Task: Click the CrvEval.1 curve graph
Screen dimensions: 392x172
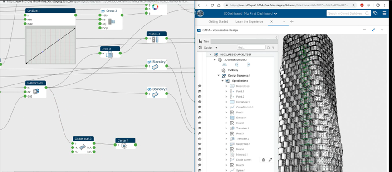Action: click(x=50, y=46)
